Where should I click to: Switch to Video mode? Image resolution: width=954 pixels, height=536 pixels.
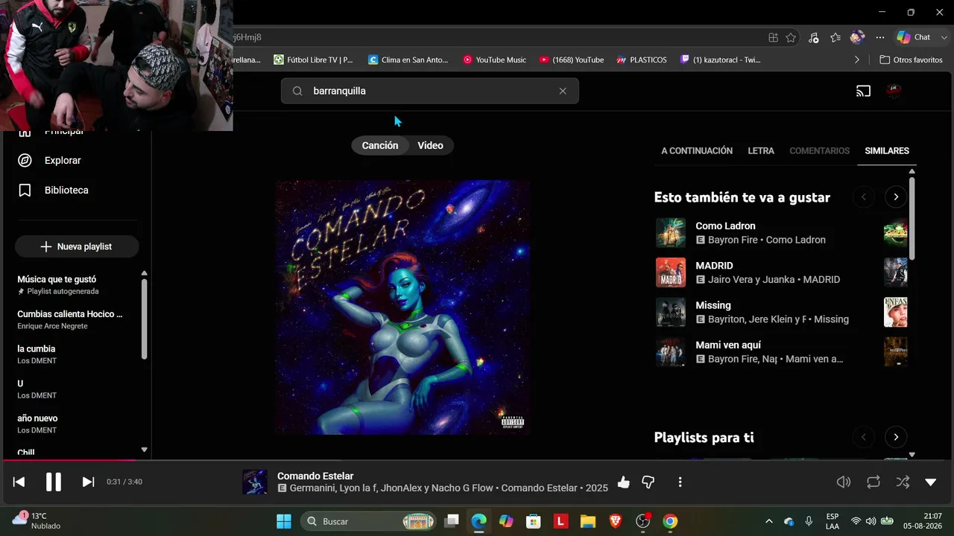click(430, 145)
